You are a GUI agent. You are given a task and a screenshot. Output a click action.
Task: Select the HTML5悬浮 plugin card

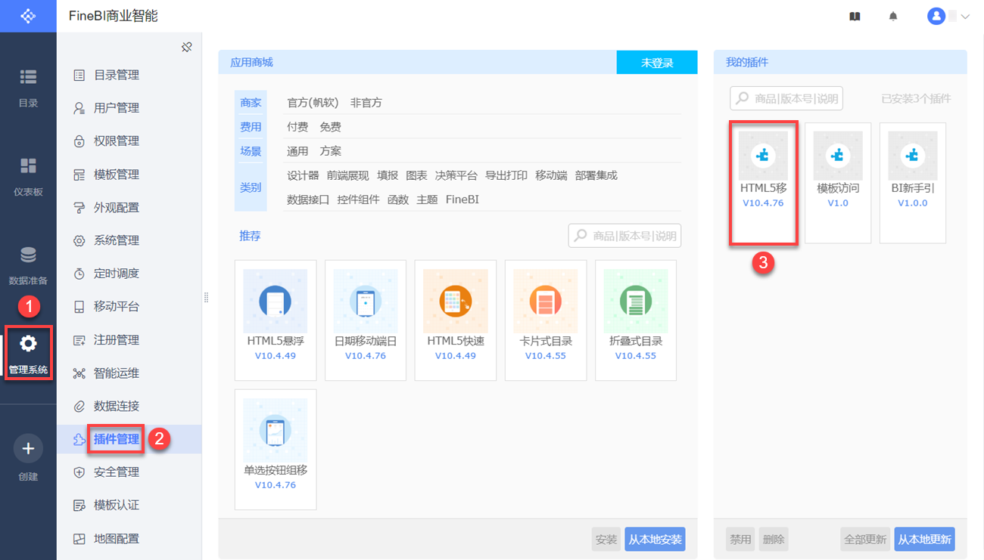tap(276, 320)
